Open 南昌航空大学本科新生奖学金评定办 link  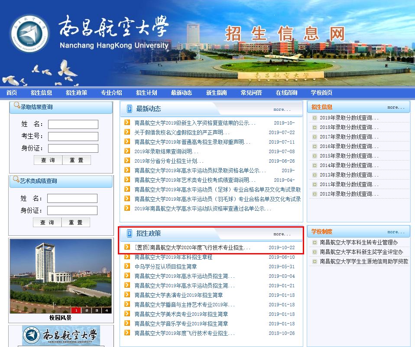(x=361, y=252)
